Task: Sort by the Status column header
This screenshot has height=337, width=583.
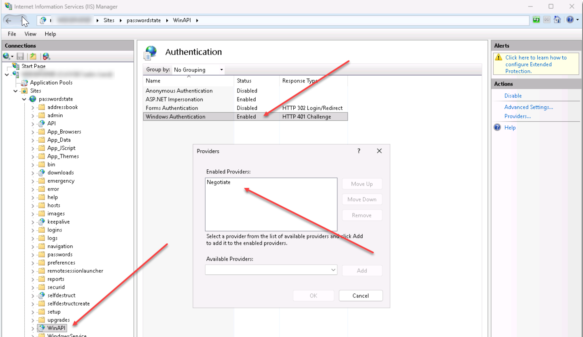Action: 257,81
